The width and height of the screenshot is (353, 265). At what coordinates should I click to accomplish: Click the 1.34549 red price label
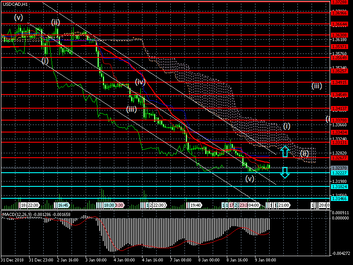tap(339, 95)
